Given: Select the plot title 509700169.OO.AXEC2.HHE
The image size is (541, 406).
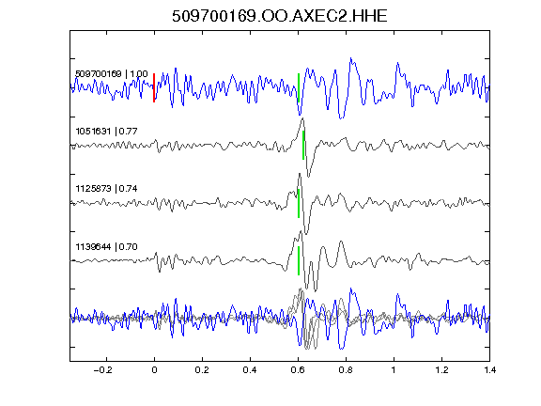Looking at the screenshot, I should point(280,16).
